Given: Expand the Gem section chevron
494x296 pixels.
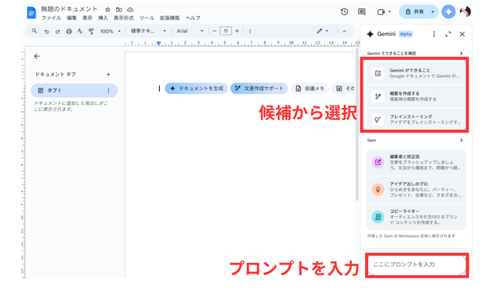Looking at the screenshot, I should 462,140.
